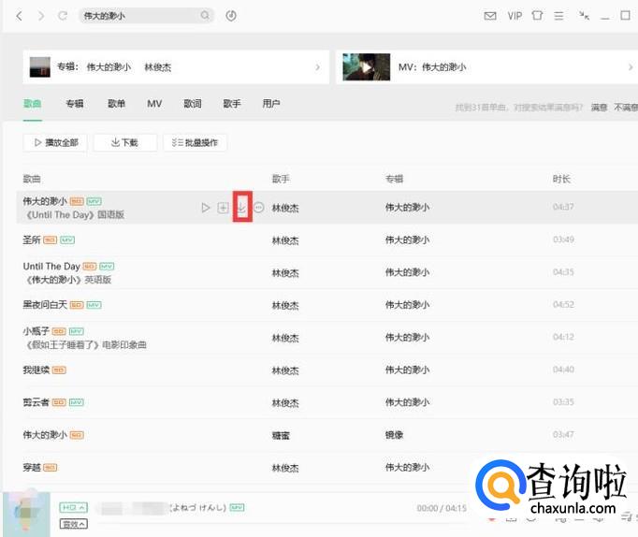
Task: Select the 歌曲 tab
Action: pyautogui.click(x=32, y=104)
